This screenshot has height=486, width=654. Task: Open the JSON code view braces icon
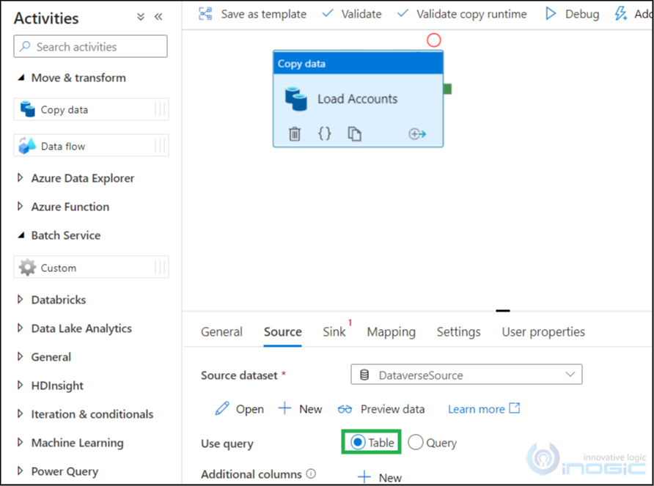(325, 134)
